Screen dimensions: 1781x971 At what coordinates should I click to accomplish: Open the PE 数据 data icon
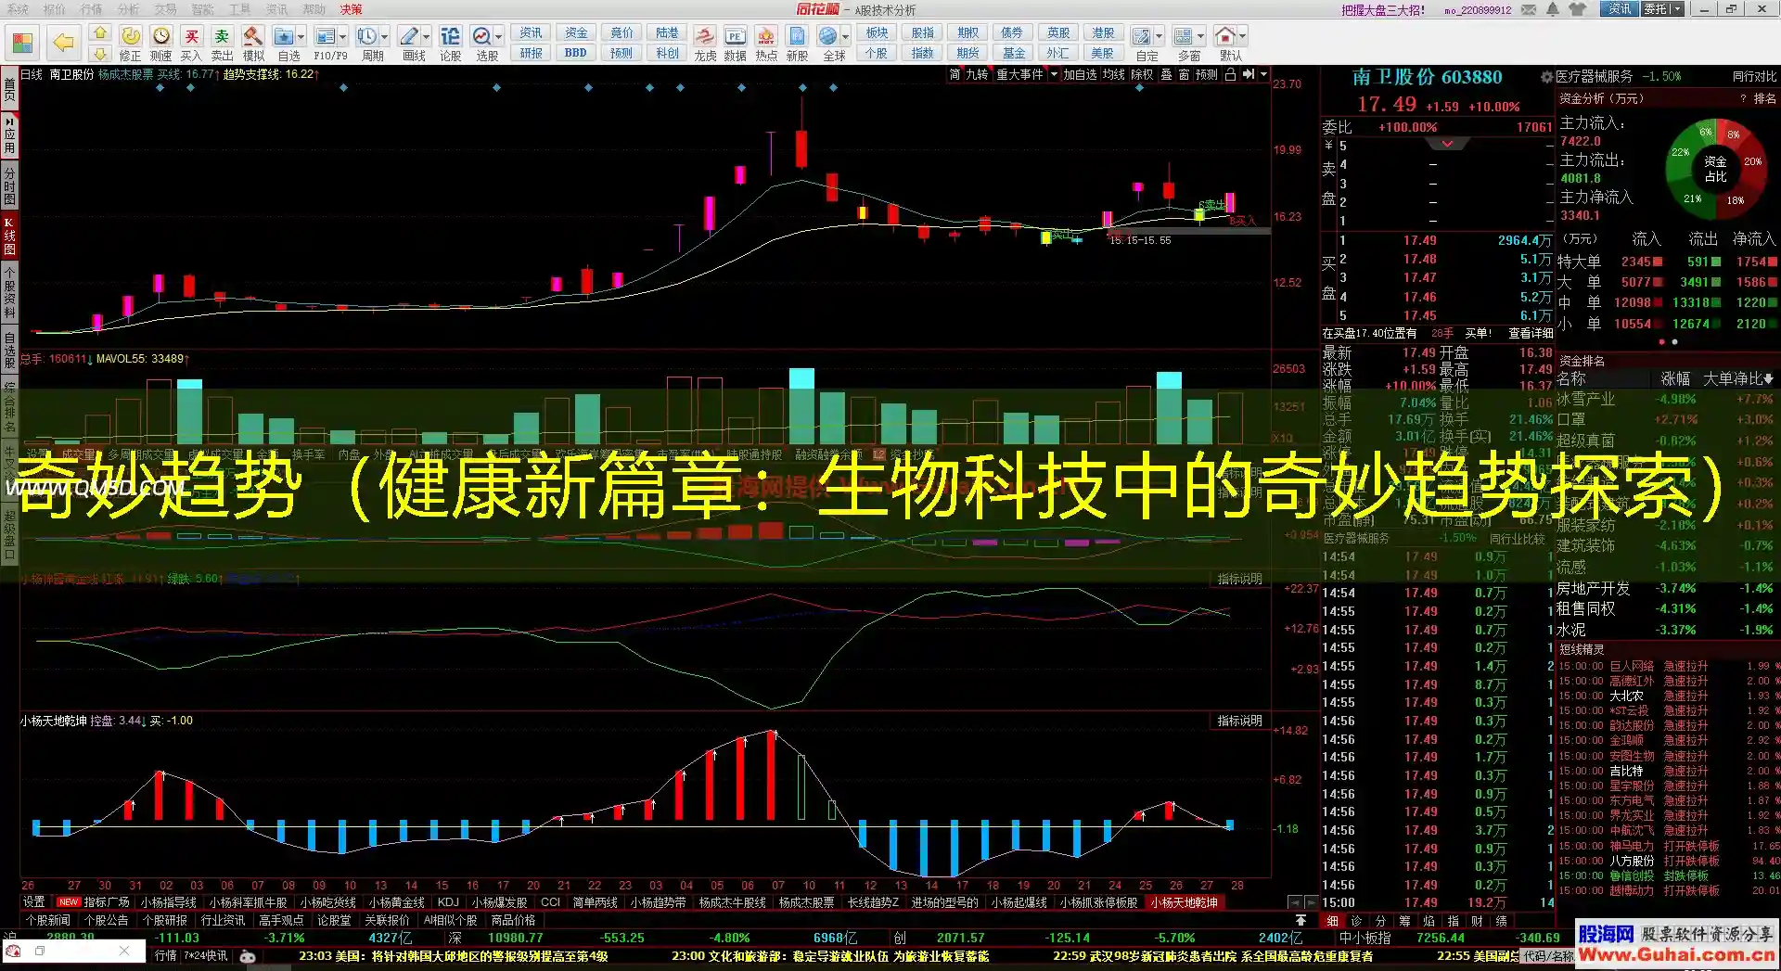(x=735, y=43)
